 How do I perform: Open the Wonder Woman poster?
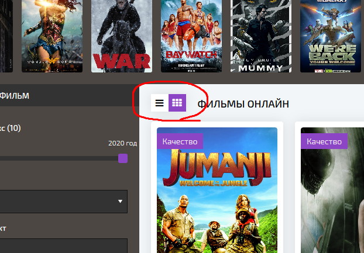(x=52, y=36)
